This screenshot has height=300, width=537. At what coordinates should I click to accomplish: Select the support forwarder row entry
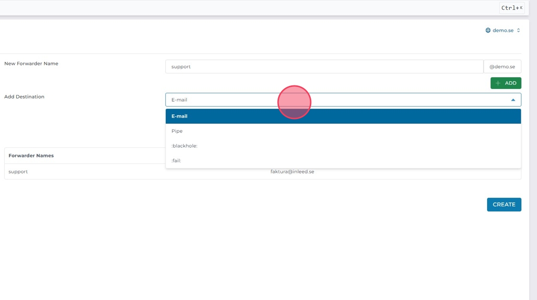(18, 171)
